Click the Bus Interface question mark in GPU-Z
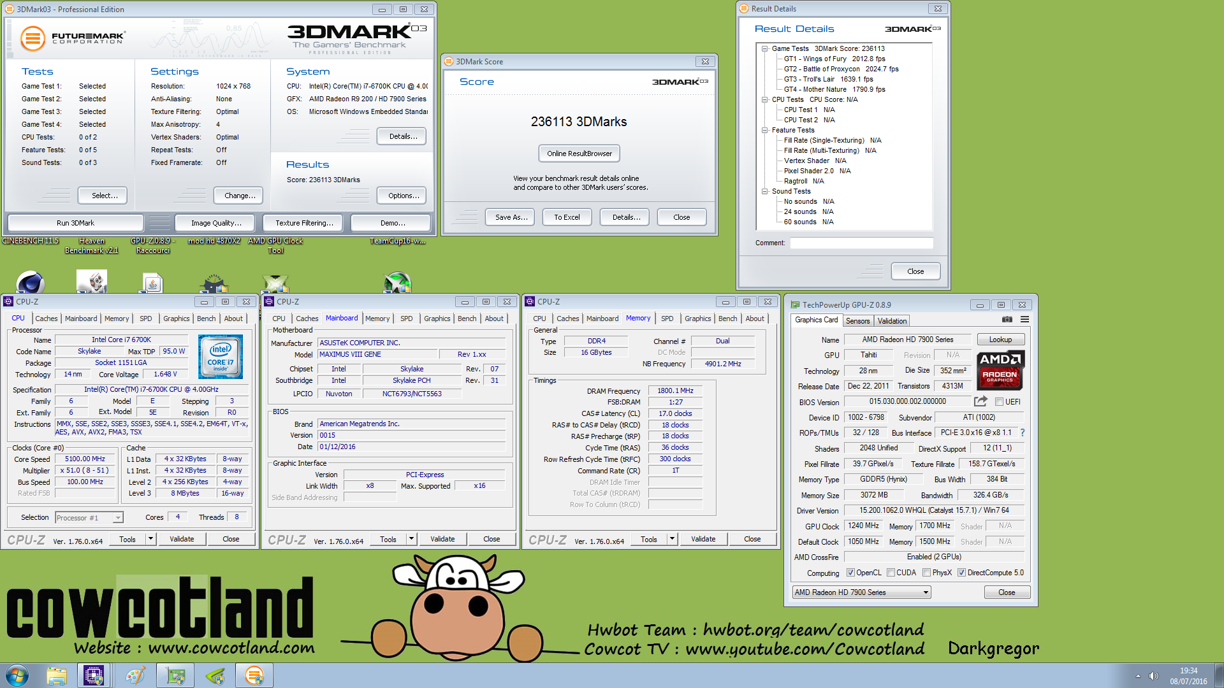 click(x=1022, y=433)
